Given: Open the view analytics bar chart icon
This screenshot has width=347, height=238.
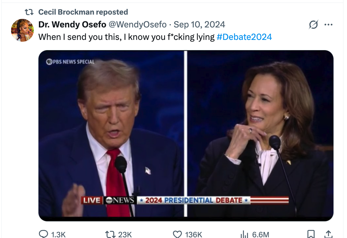Looking at the screenshot, I should click(x=244, y=234).
